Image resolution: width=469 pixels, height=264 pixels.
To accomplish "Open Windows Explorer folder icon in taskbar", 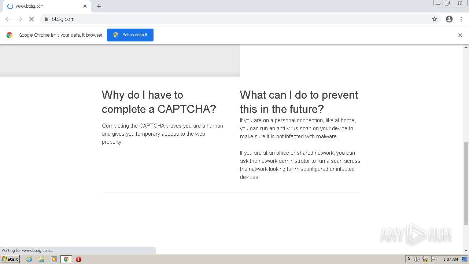I will pos(41,259).
